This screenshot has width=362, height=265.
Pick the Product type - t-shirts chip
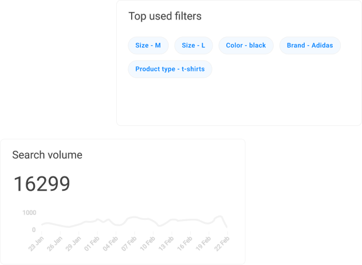click(x=170, y=69)
